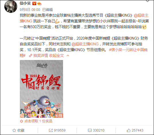The image size is (154, 135).
Task: Expand the post options chevron at top right
Action: coord(147,1)
